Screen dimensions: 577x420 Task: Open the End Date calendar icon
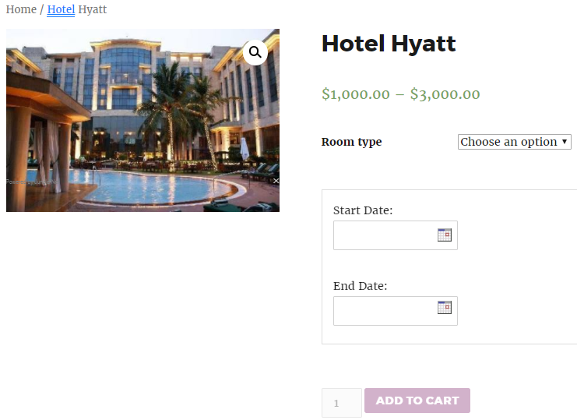tap(444, 307)
